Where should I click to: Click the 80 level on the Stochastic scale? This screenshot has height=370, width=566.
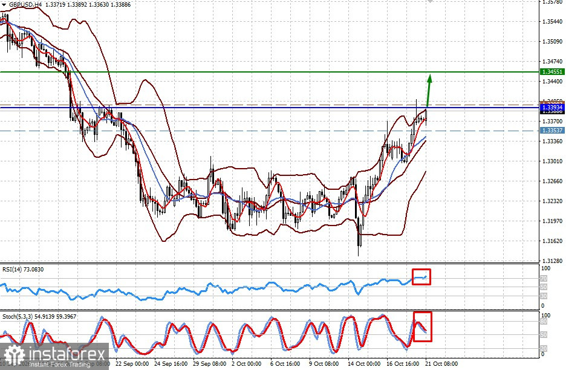click(x=544, y=322)
